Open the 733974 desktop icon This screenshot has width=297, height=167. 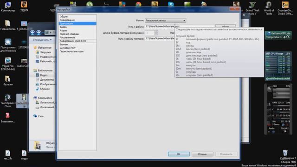pos(24,6)
